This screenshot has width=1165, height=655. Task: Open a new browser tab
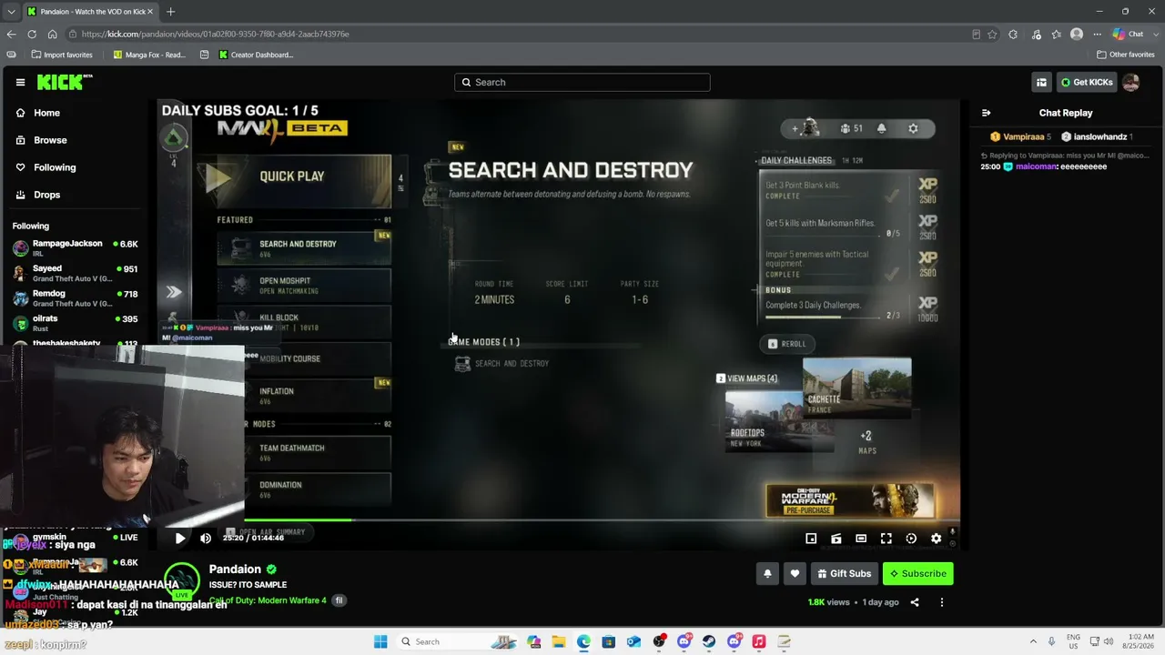point(170,11)
